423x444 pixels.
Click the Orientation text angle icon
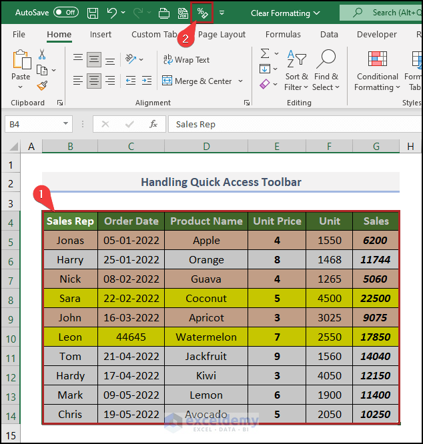(131, 59)
